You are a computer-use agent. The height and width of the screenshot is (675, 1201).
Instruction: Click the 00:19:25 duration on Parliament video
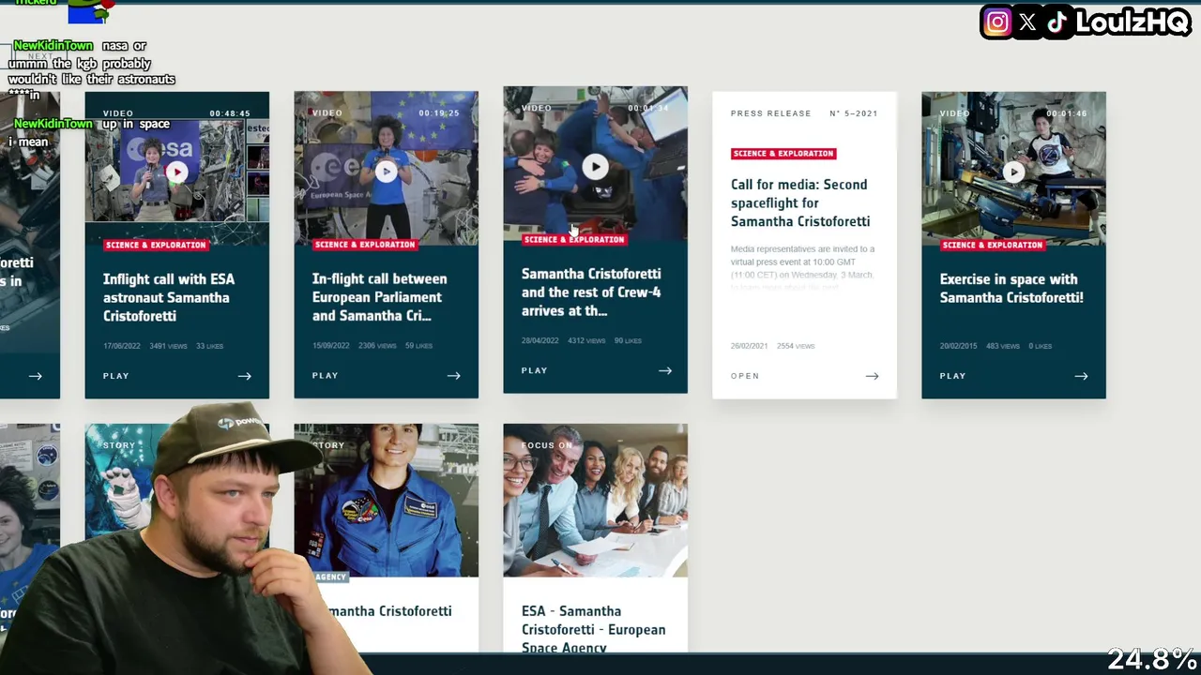(x=439, y=113)
